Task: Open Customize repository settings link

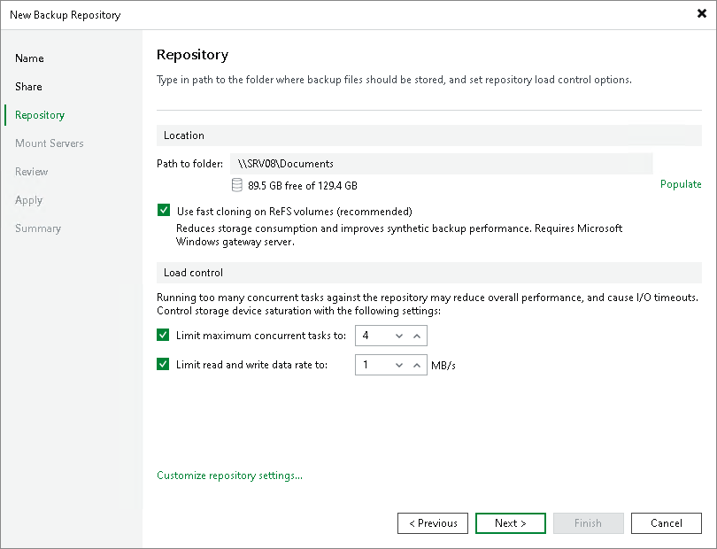Action: coord(229,476)
